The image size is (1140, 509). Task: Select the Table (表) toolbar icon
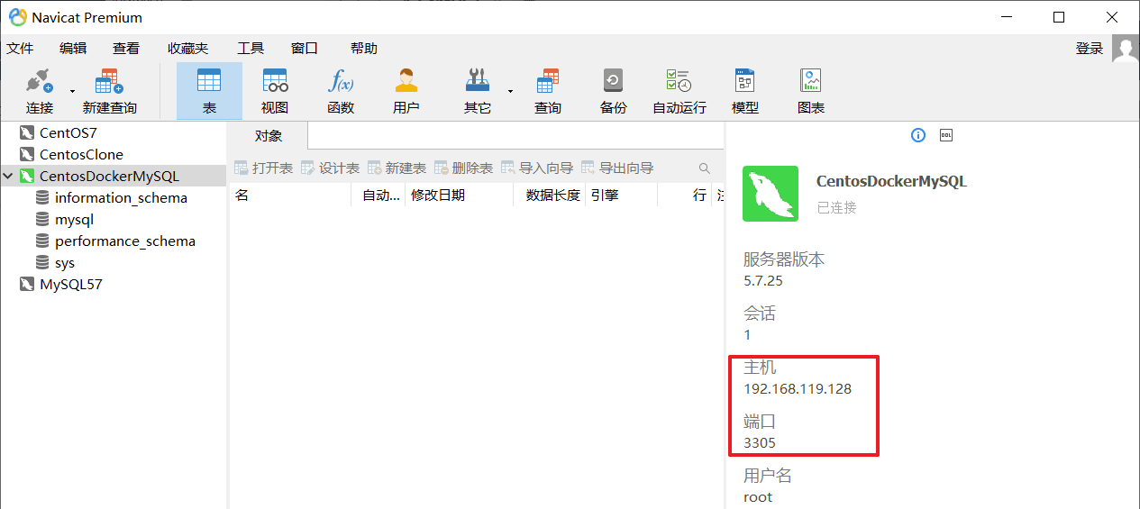tap(209, 91)
